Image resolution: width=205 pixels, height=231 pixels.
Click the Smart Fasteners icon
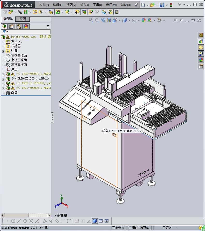35,12
